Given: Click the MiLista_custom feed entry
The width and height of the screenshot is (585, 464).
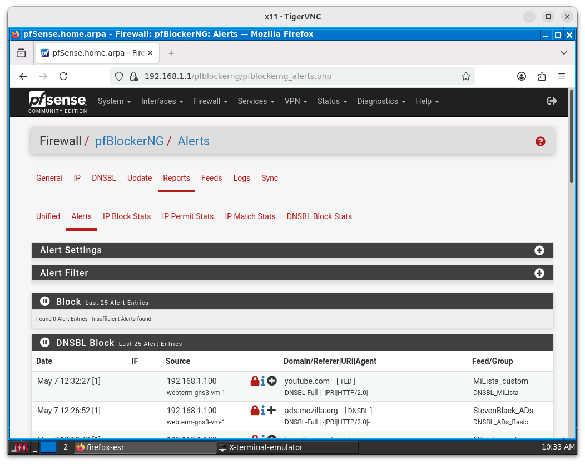Looking at the screenshot, I should pos(500,381).
